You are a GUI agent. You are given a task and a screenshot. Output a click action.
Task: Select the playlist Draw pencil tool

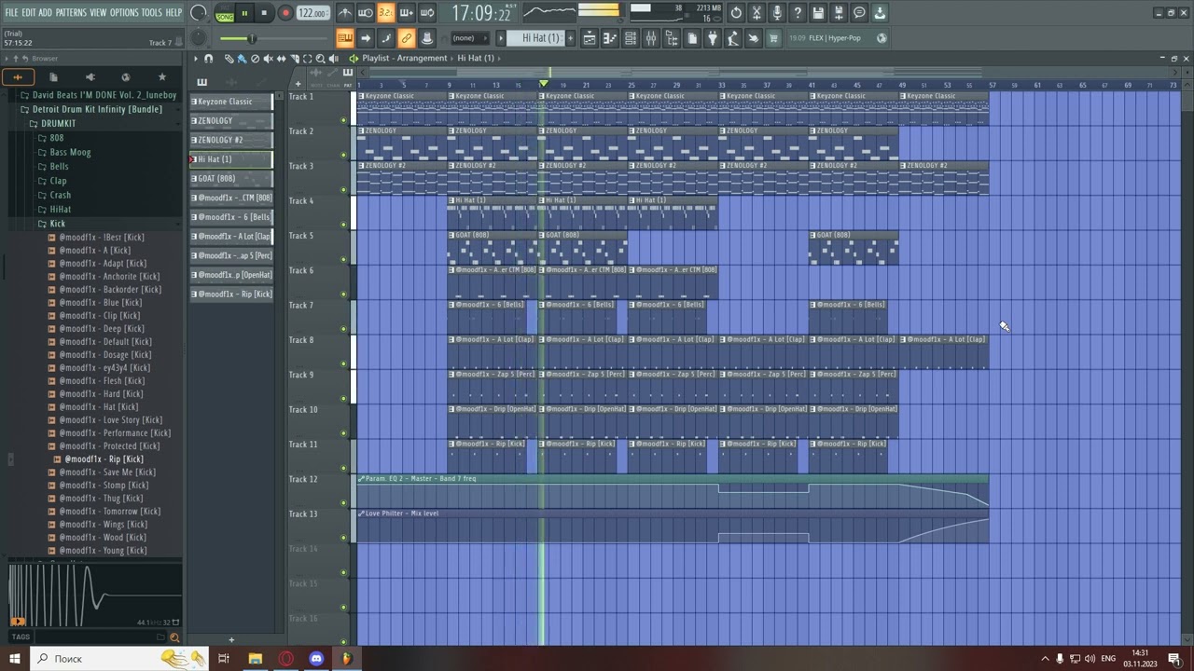[229, 59]
